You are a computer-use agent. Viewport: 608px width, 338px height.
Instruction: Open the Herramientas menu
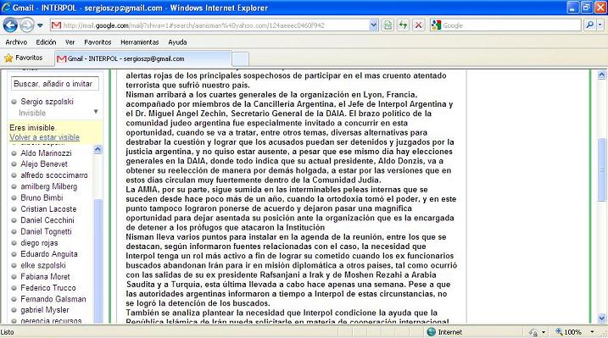point(140,42)
